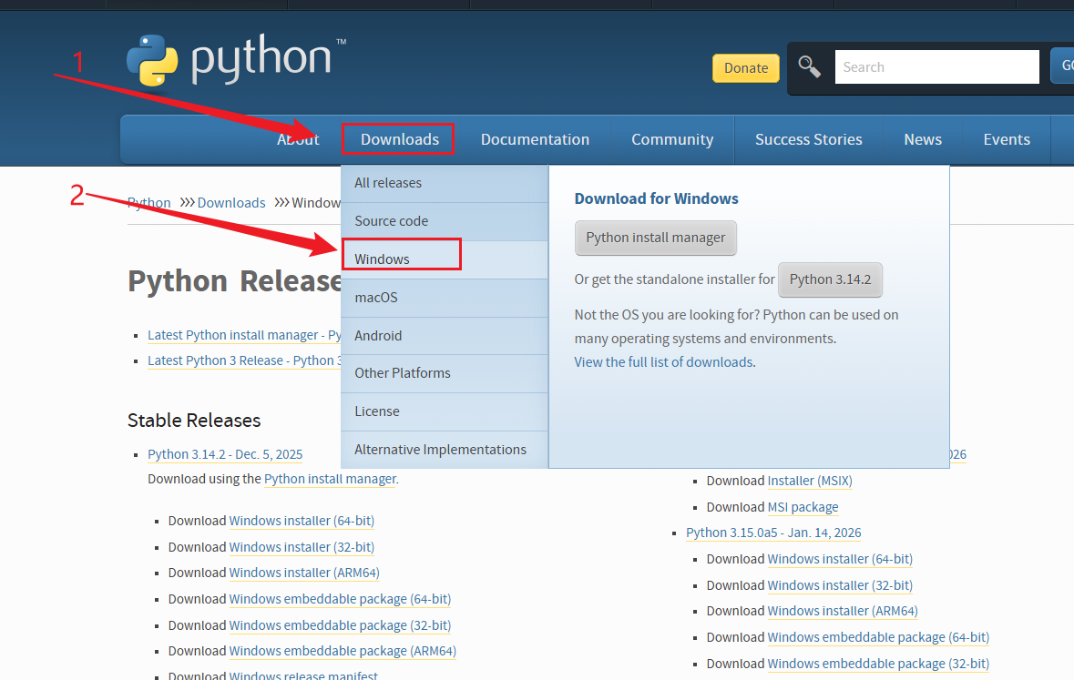Select macOS in Downloads dropdown
The image size is (1074, 680).
[x=445, y=298]
